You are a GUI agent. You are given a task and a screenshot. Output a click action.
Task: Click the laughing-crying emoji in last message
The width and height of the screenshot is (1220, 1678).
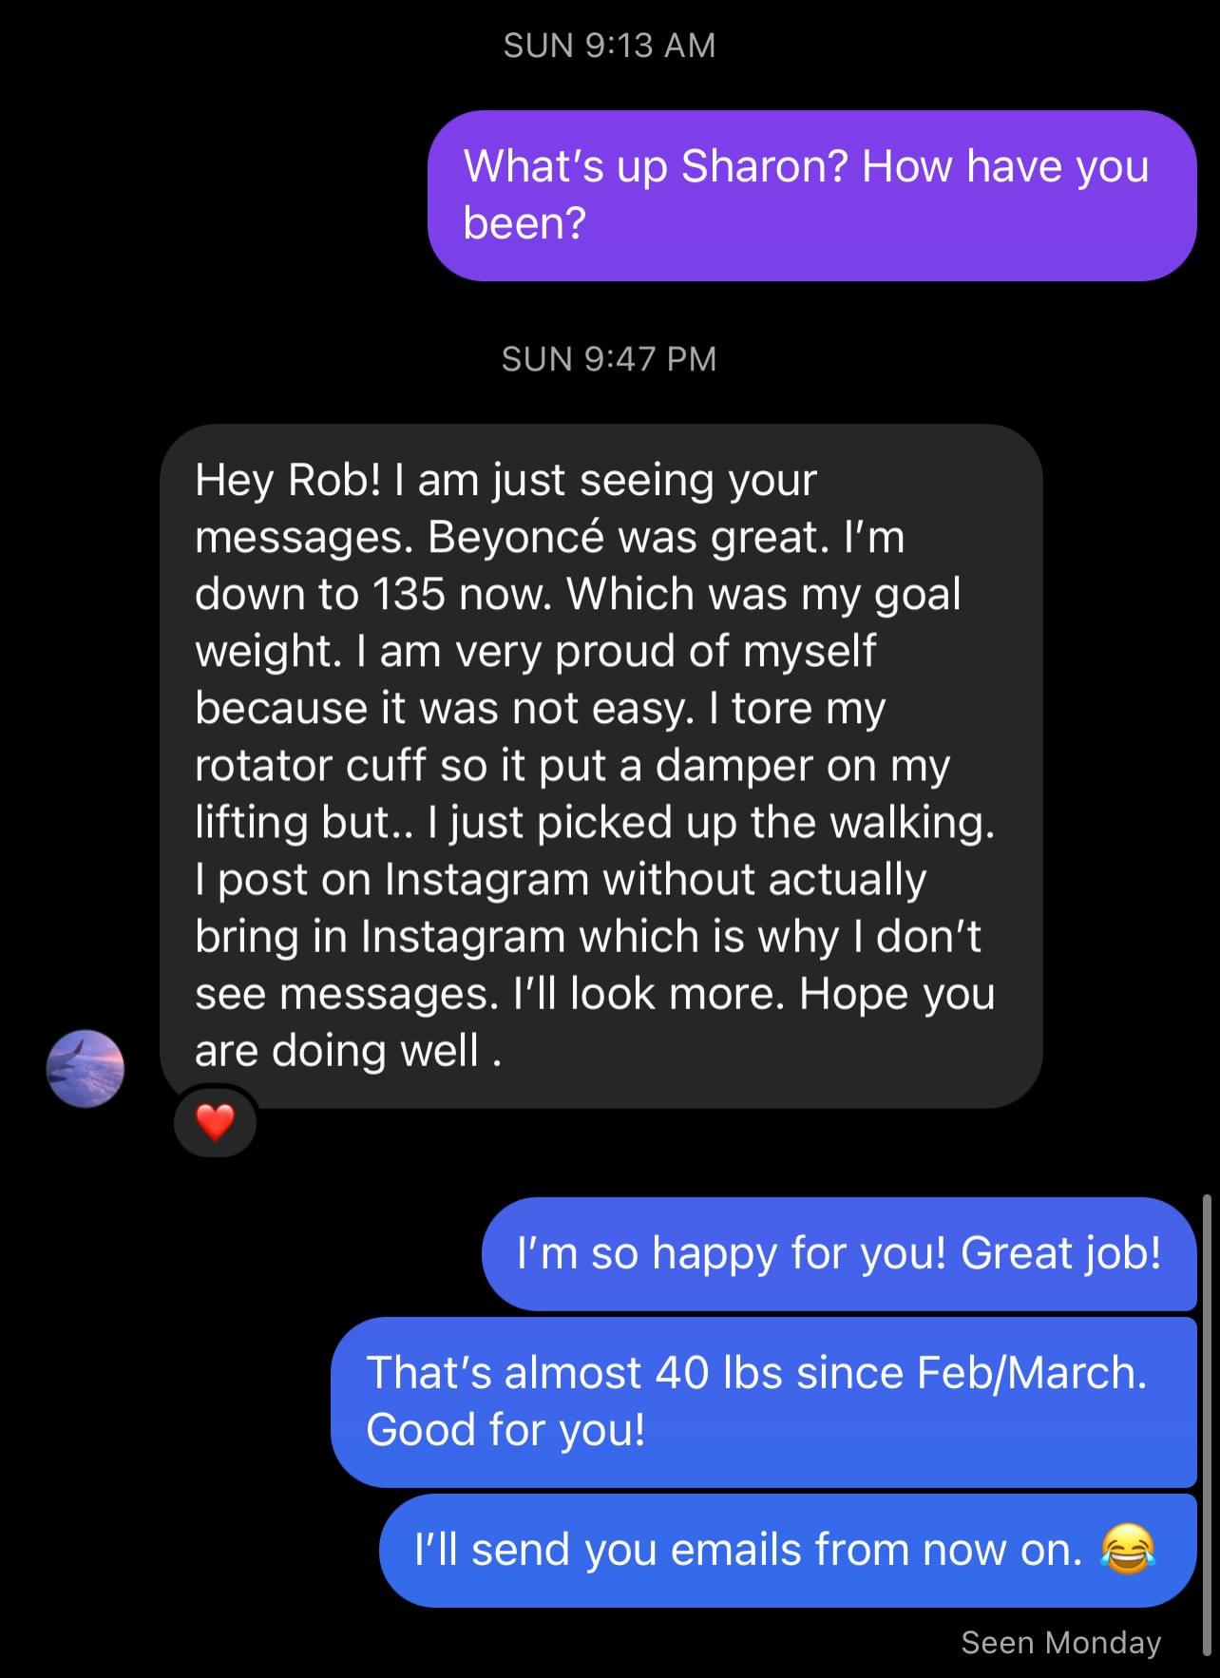click(x=1127, y=1550)
